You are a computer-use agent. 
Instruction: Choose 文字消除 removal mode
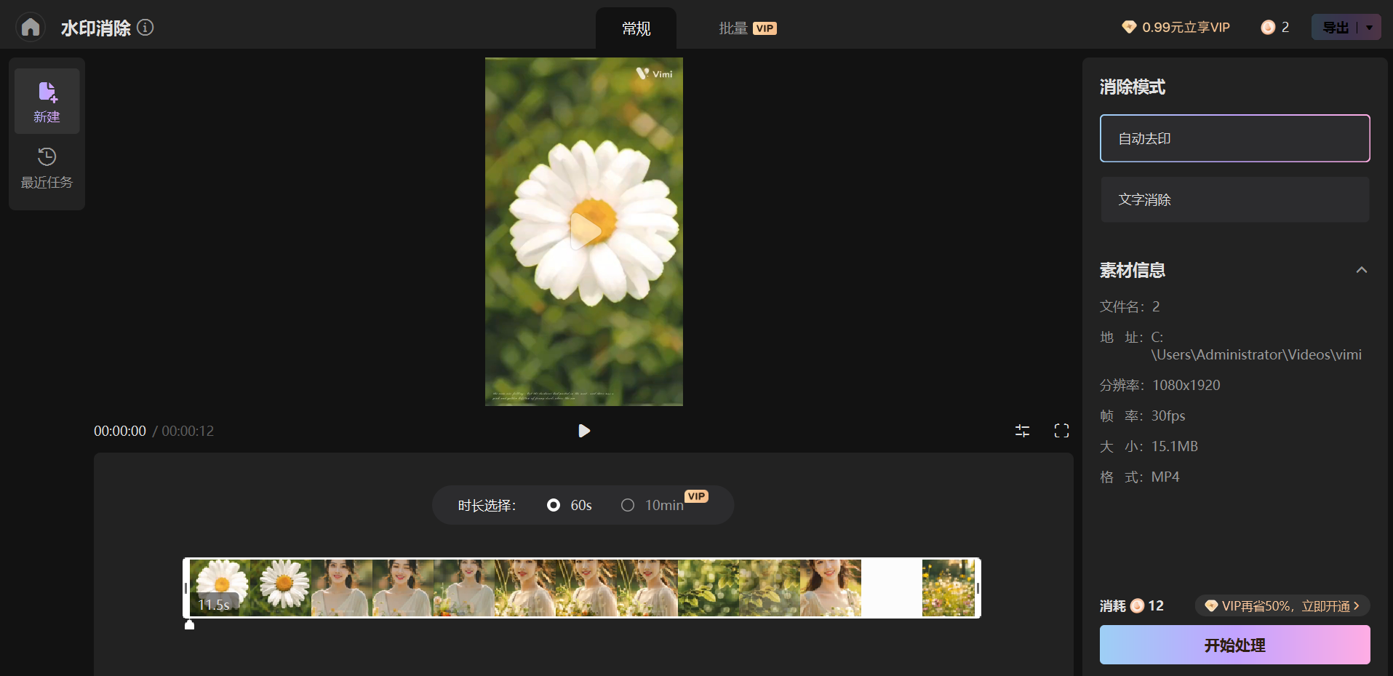tap(1234, 199)
